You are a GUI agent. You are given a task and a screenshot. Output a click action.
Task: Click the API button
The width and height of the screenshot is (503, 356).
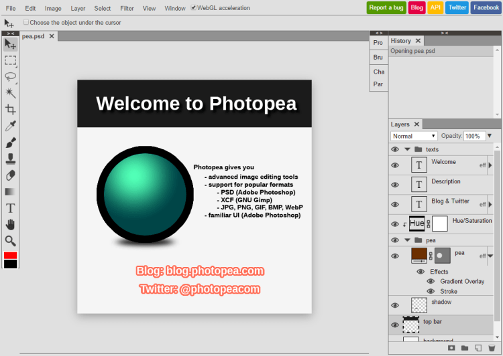435,7
